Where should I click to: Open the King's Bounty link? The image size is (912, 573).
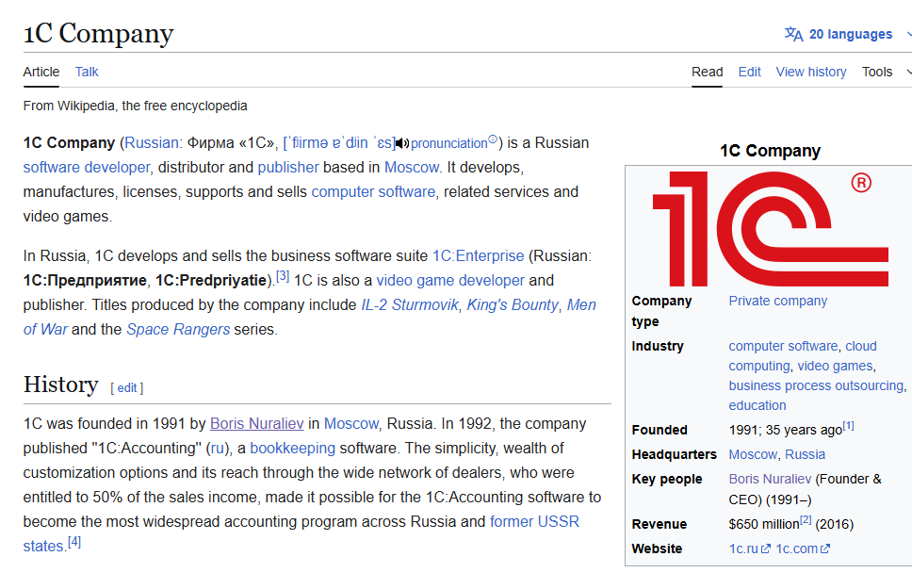pos(513,304)
